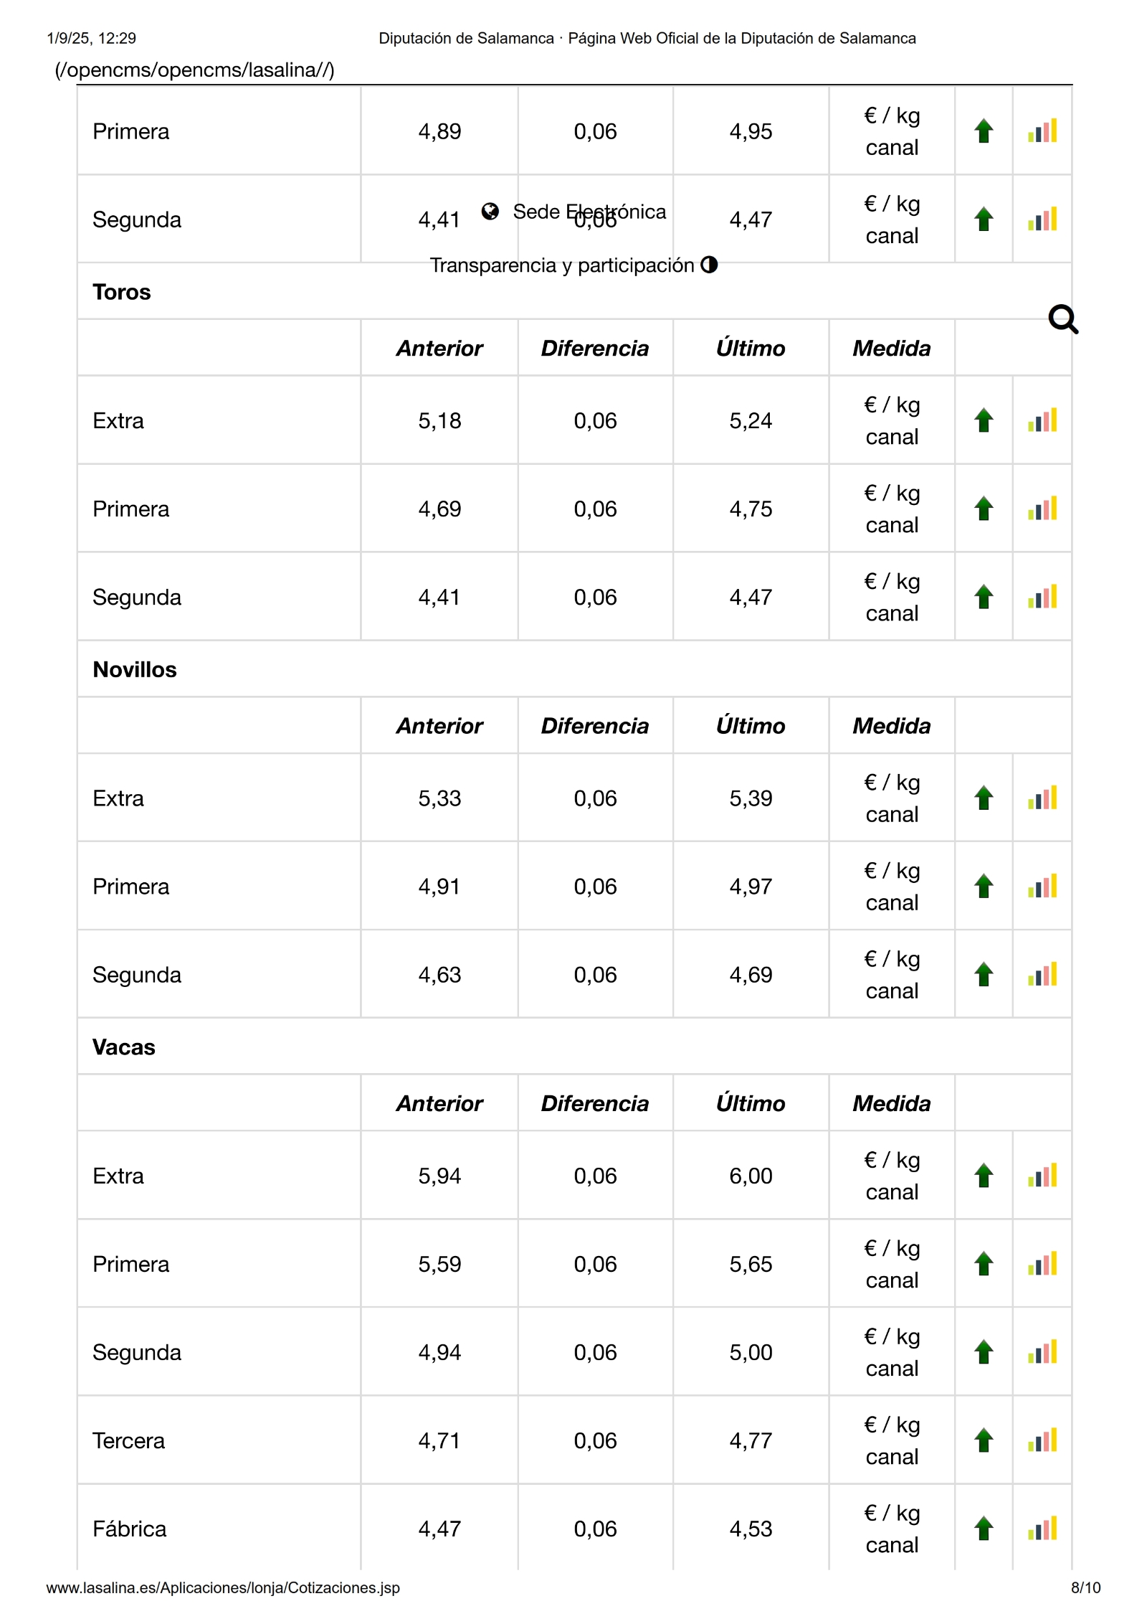The width and height of the screenshot is (1147, 1624).
Task: Open chart icon for Vacas Fábrica row
Action: coord(1042,1528)
